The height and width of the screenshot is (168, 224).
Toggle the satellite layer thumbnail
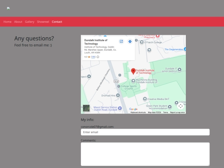click(x=86, y=108)
